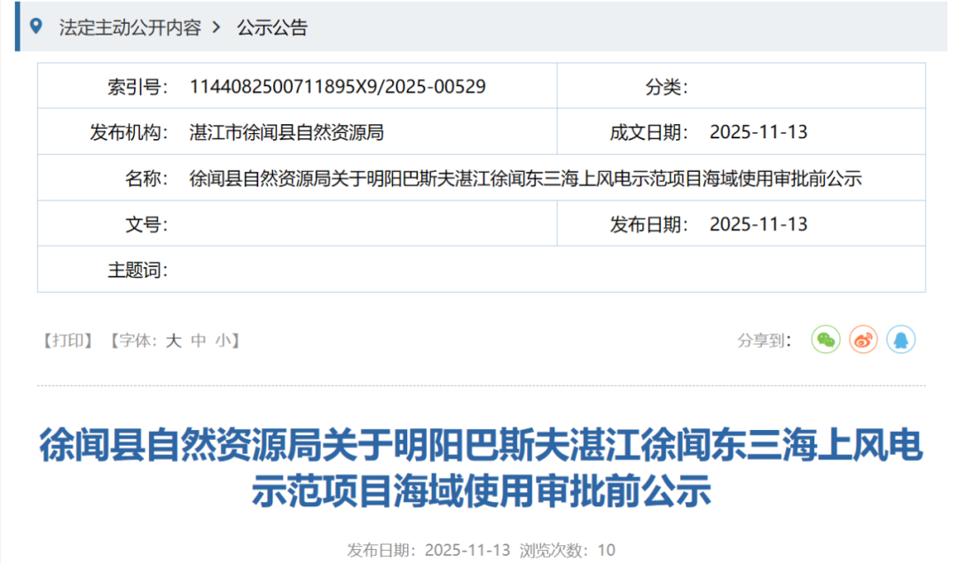
Task: Set font size to medium (中)
Action: tap(199, 341)
